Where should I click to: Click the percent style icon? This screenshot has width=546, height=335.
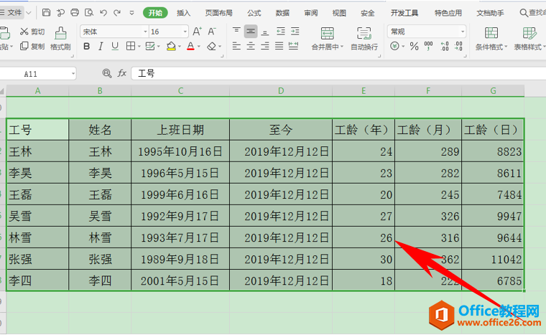[x=414, y=47]
